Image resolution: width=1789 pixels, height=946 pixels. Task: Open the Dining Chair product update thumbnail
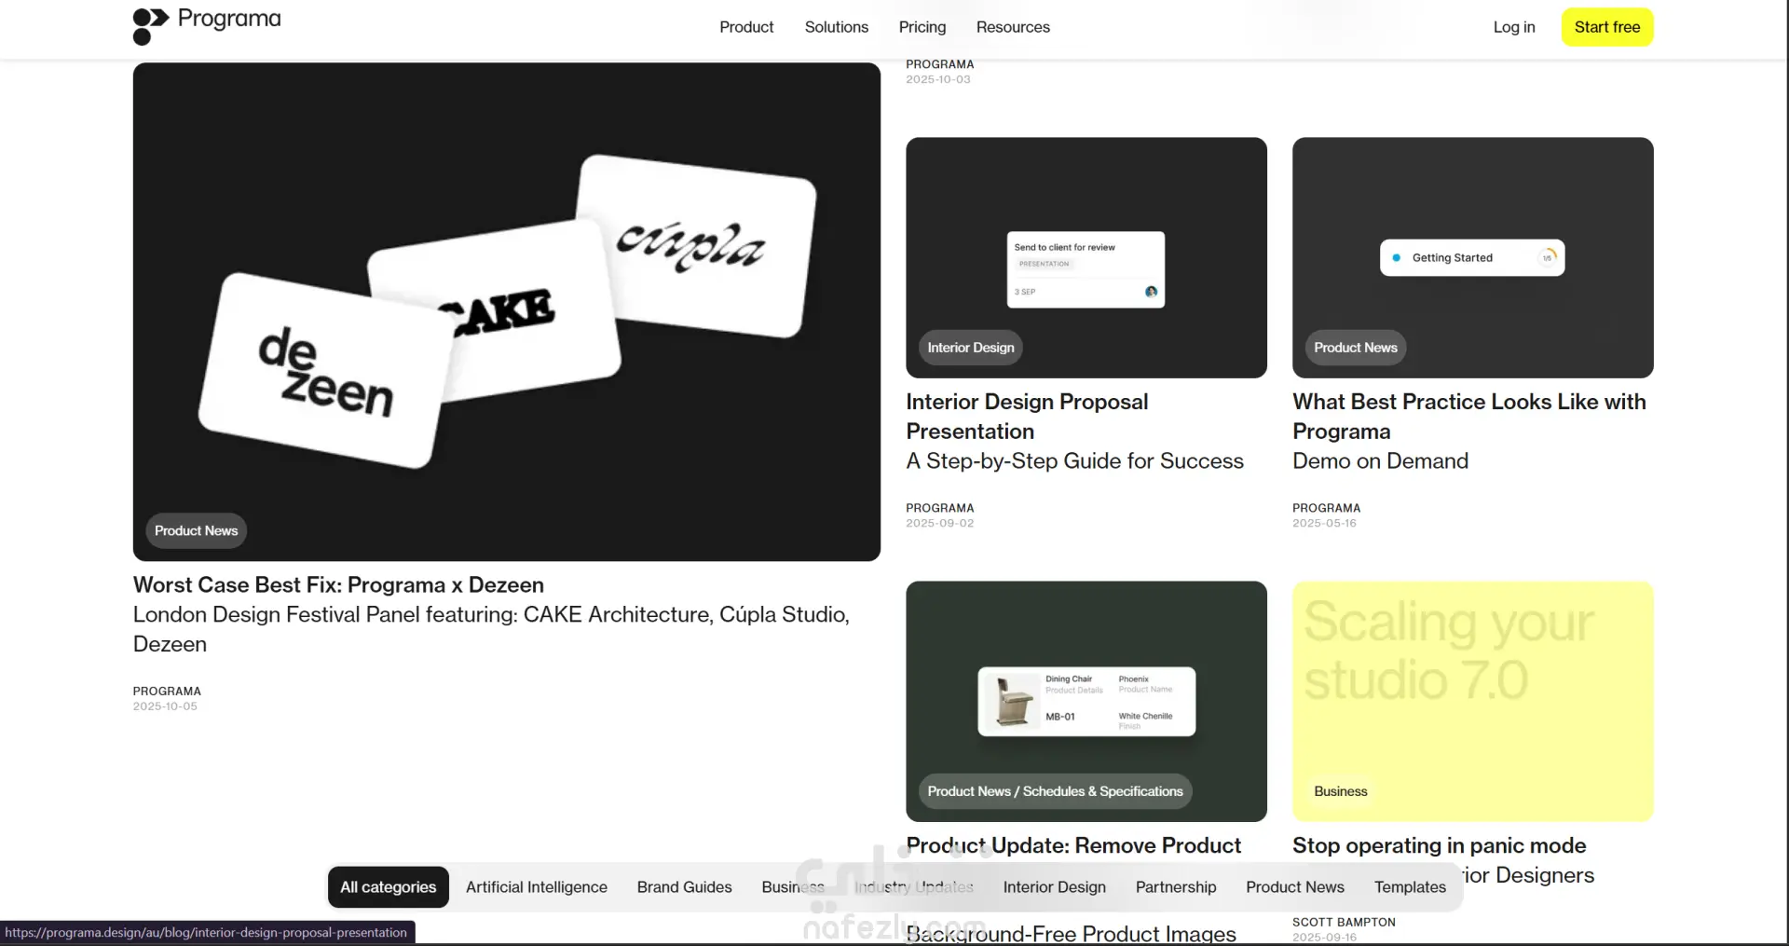[x=1086, y=702]
